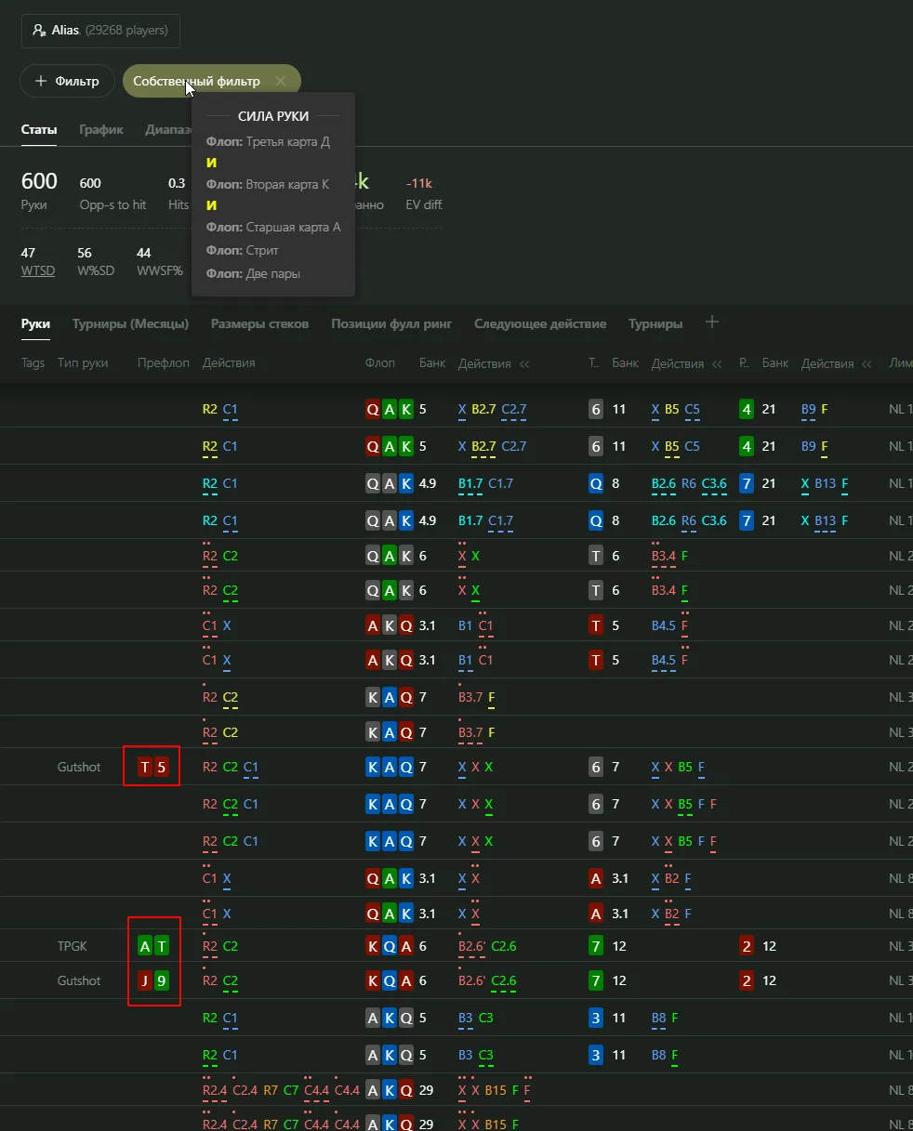Switch to the Размеры стеков tab
This screenshot has height=1131, width=913.
(x=259, y=324)
